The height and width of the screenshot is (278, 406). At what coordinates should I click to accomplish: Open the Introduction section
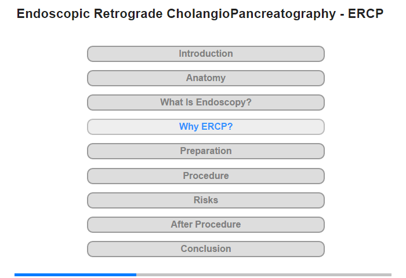[x=205, y=54]
